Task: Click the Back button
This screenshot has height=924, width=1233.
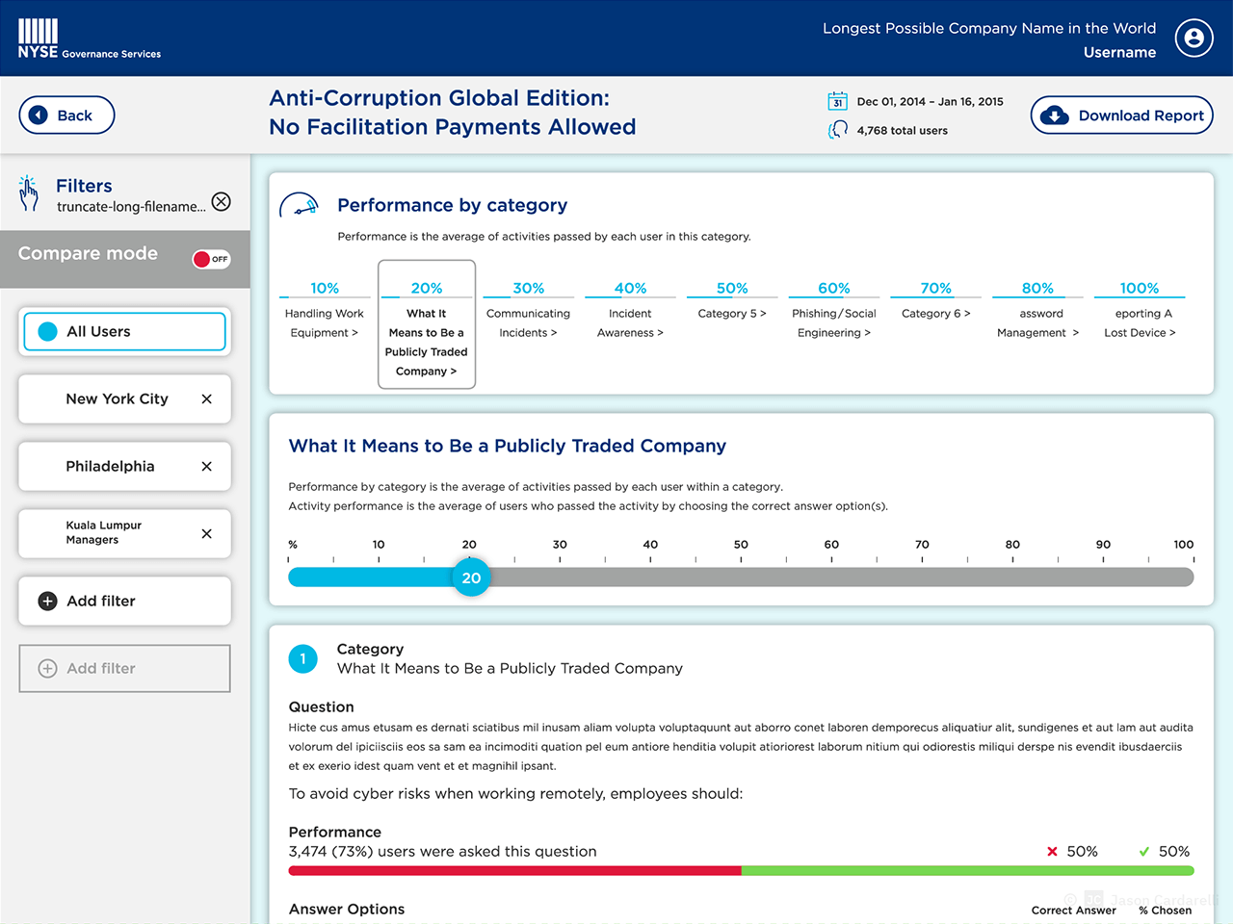Action: (x=66, y=115)
